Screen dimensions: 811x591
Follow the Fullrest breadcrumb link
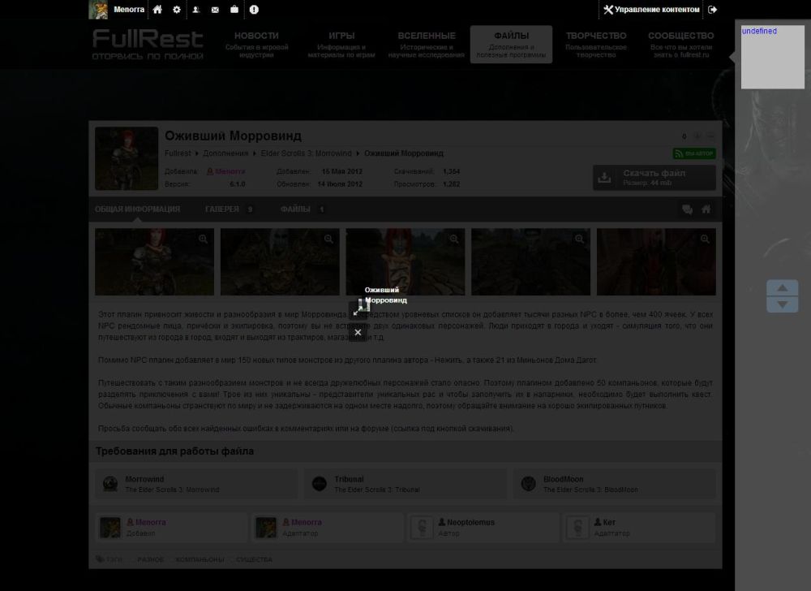pos(178,153)
